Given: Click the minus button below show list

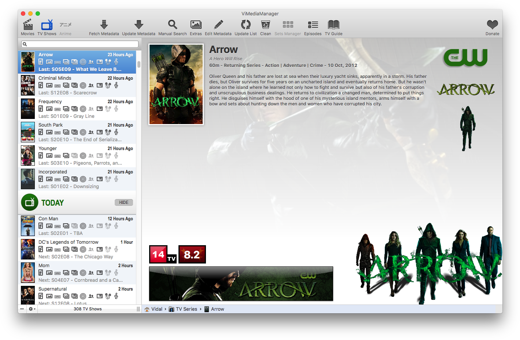Looking at the screenshot, I should 22,309.
